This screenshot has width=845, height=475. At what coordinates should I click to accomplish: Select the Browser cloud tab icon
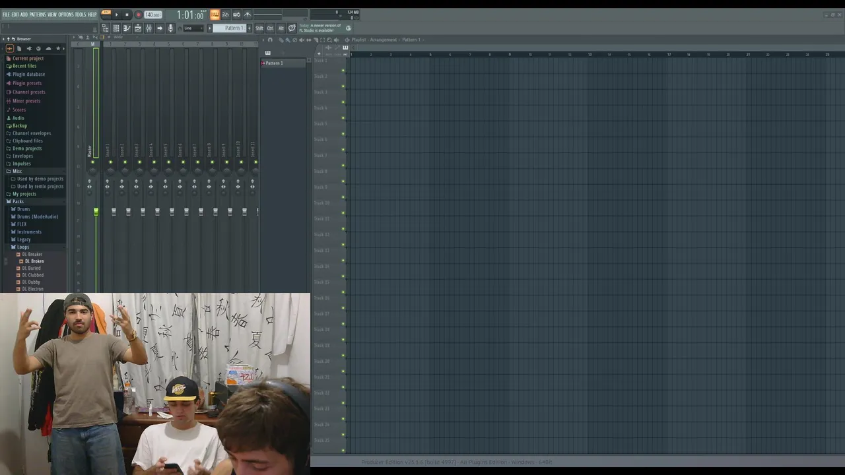(48, 48)
